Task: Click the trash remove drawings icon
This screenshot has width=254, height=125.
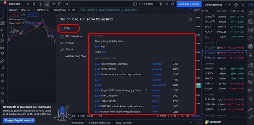Action: tap(3, 101)
